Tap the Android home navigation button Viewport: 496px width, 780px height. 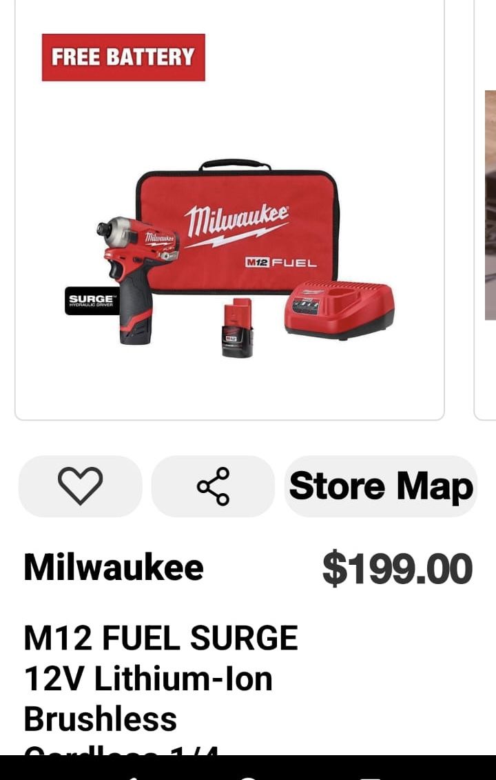[249, 777]
